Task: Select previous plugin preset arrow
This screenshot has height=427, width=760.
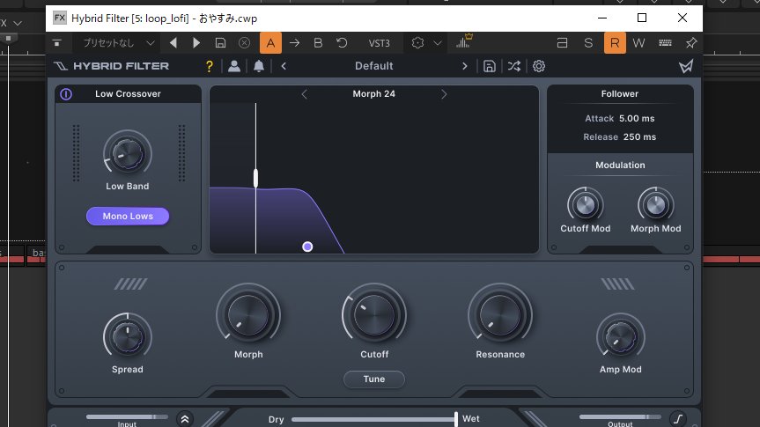Action: coord(284,66)
